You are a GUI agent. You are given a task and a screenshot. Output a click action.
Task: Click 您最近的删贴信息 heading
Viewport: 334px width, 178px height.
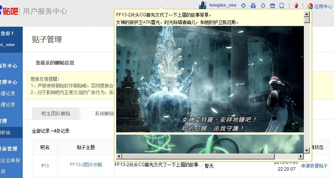click(x=55, y=63)
